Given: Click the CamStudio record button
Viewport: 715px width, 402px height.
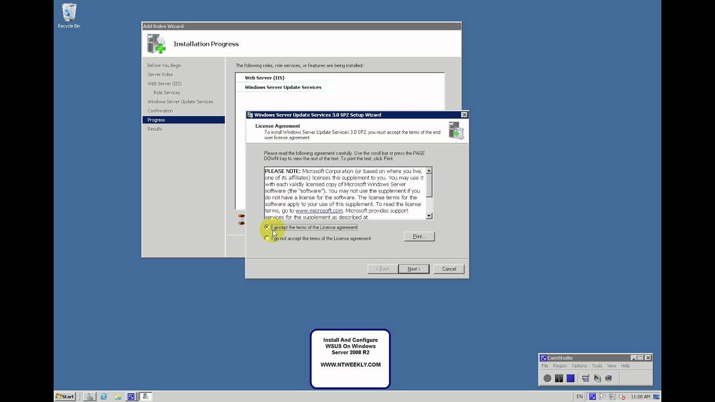Looking at the screenshot, I should tap(547, 378).
